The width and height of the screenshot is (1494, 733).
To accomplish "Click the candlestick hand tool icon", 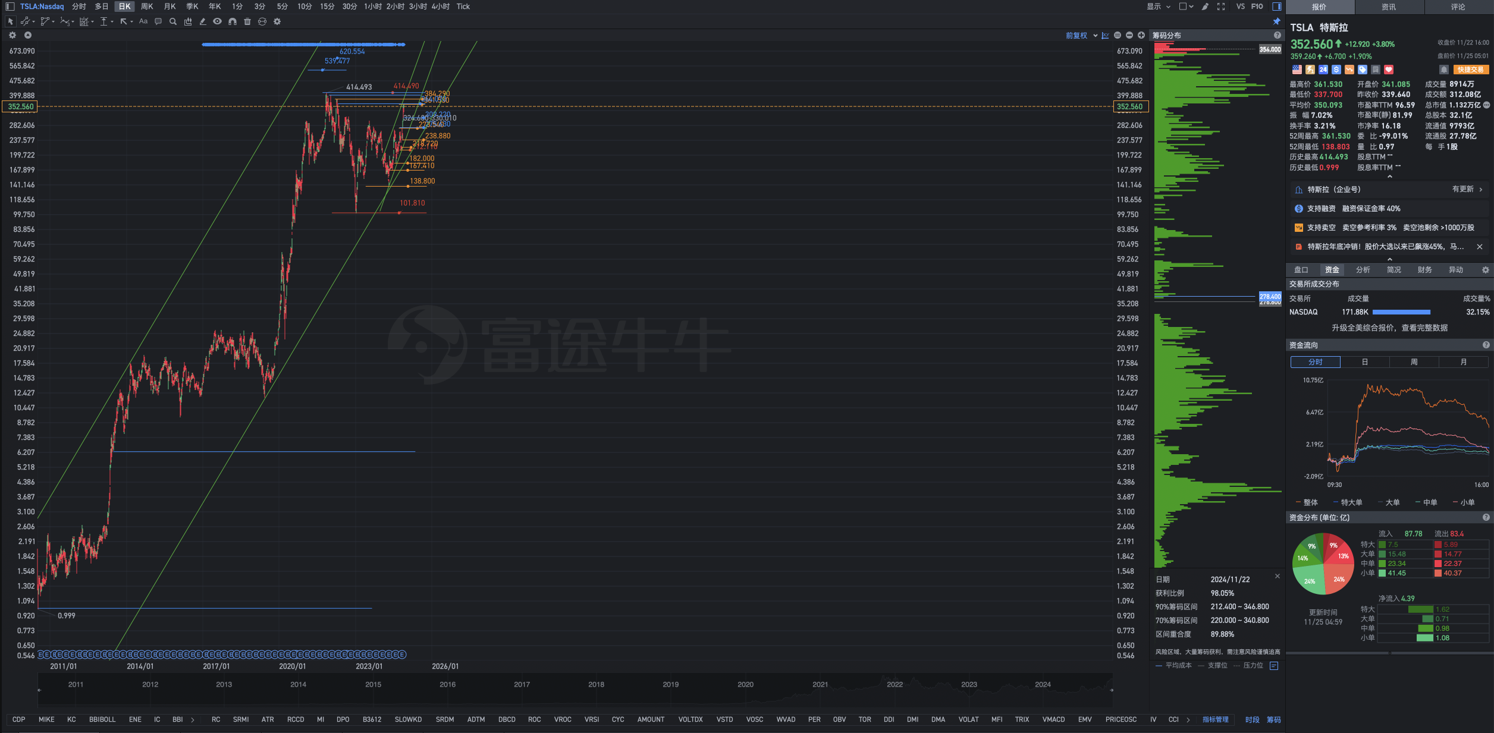I will tap(188, 21).
